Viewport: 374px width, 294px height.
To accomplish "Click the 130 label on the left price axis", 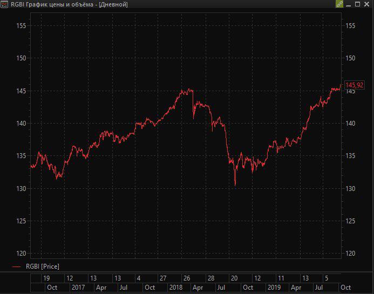I will (x=21, y=188).
